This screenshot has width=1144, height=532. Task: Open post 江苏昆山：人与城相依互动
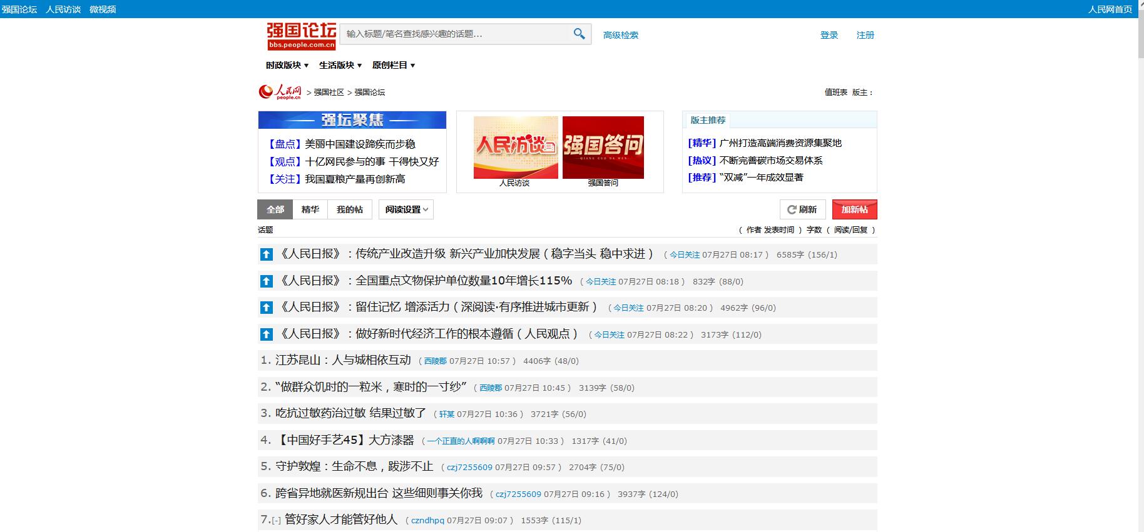coord(343,360)
